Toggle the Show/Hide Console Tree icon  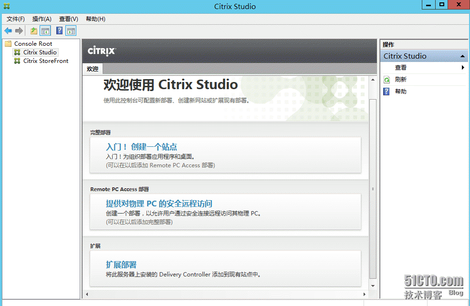[x=45, y=31]
